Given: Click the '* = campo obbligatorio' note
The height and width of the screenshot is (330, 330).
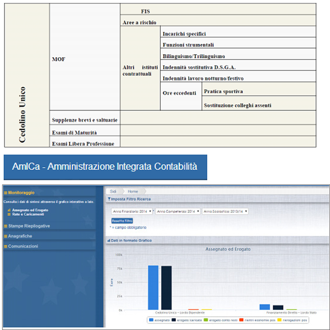Looking at the screenshot, I should (x=128, y=228).
